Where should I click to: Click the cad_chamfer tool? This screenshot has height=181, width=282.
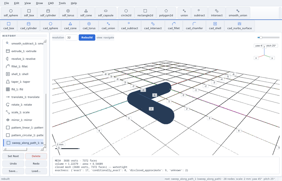(x=194, y=26)
